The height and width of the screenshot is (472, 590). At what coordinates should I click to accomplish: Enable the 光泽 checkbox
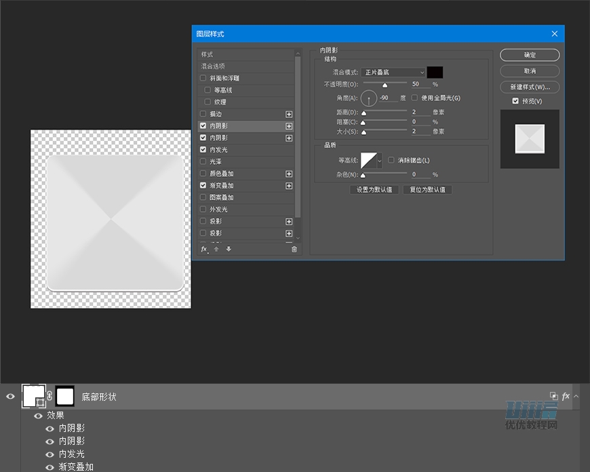(x=203, y=161)
